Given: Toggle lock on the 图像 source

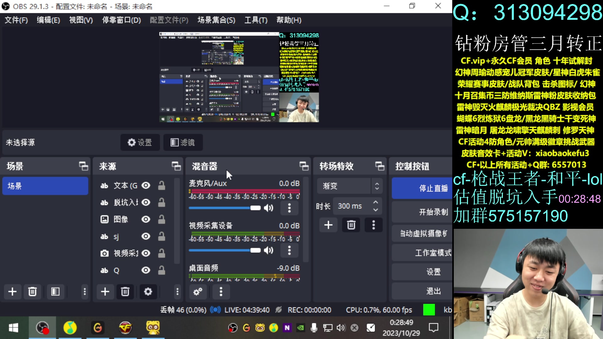Looking at the screenshot, I should click(x=162, y=219).
